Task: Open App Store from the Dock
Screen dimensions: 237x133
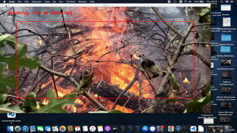Action: 145,129
